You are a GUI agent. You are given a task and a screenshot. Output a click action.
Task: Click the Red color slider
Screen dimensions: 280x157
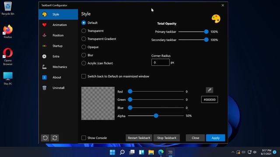click(x=156, y=92)
